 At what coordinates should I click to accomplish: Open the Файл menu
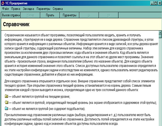pyautogui.click(x=6, y=9)
